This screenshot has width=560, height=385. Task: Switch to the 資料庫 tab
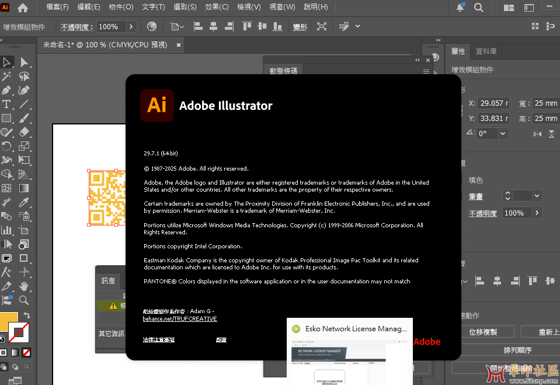click(486, 51)
